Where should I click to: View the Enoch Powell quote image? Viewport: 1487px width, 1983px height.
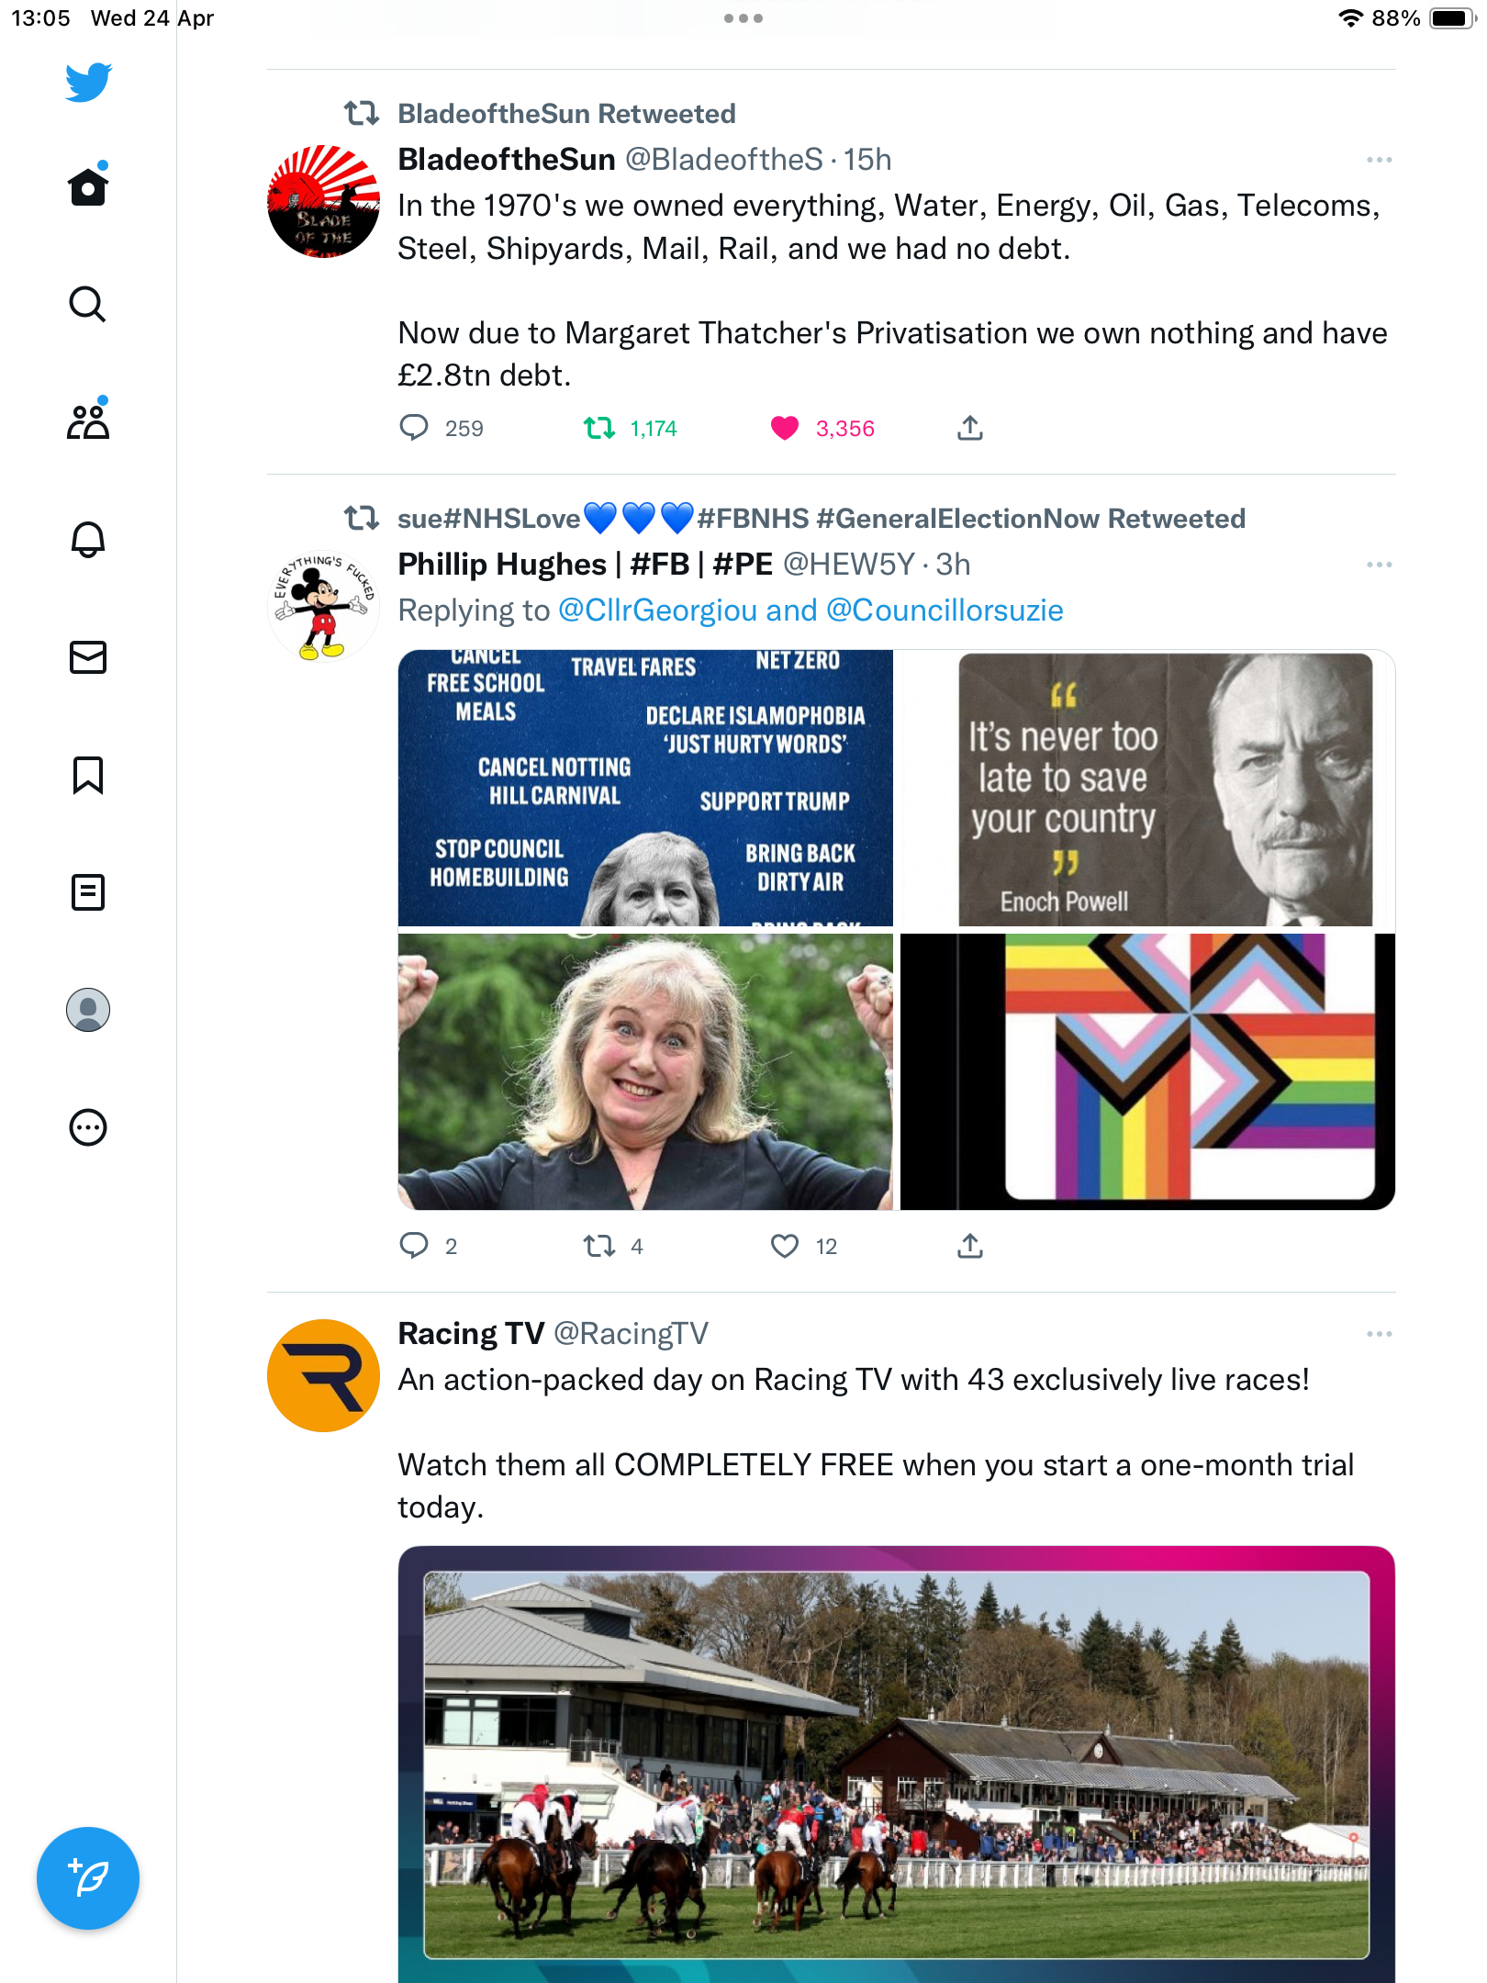(x=1147, y=789)
